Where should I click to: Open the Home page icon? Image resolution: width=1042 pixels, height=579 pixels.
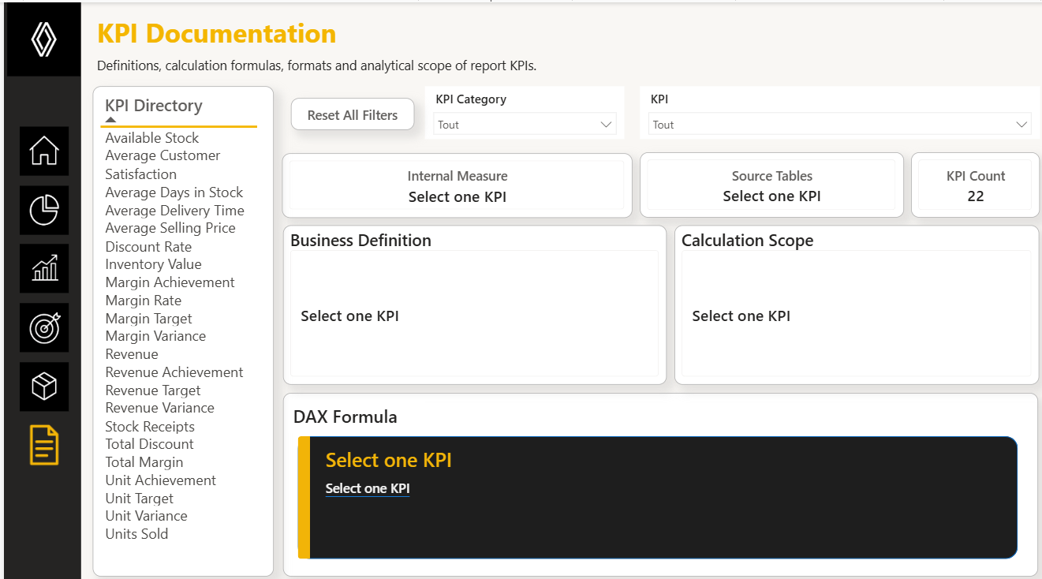pyautogui.click(x=44, y=151)
